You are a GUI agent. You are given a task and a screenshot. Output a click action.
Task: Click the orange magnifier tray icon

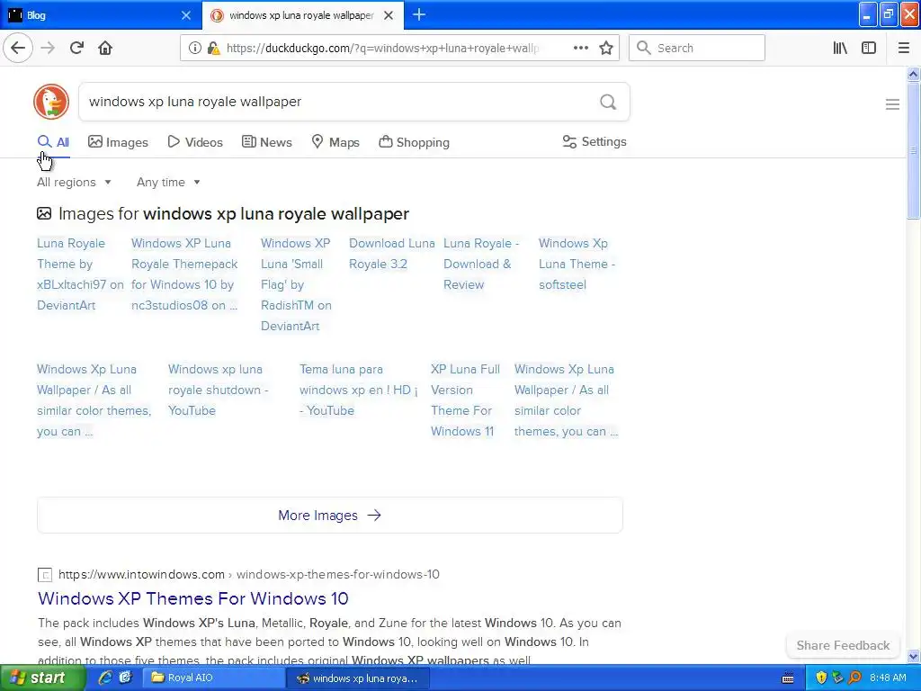click(x=854, y=678)
